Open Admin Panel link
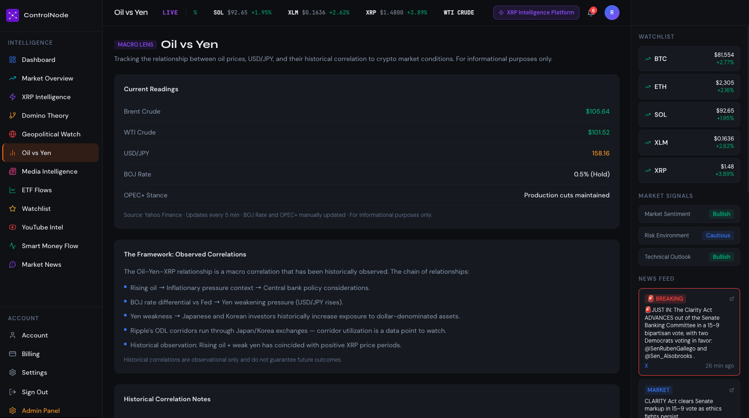 point(50,411)
